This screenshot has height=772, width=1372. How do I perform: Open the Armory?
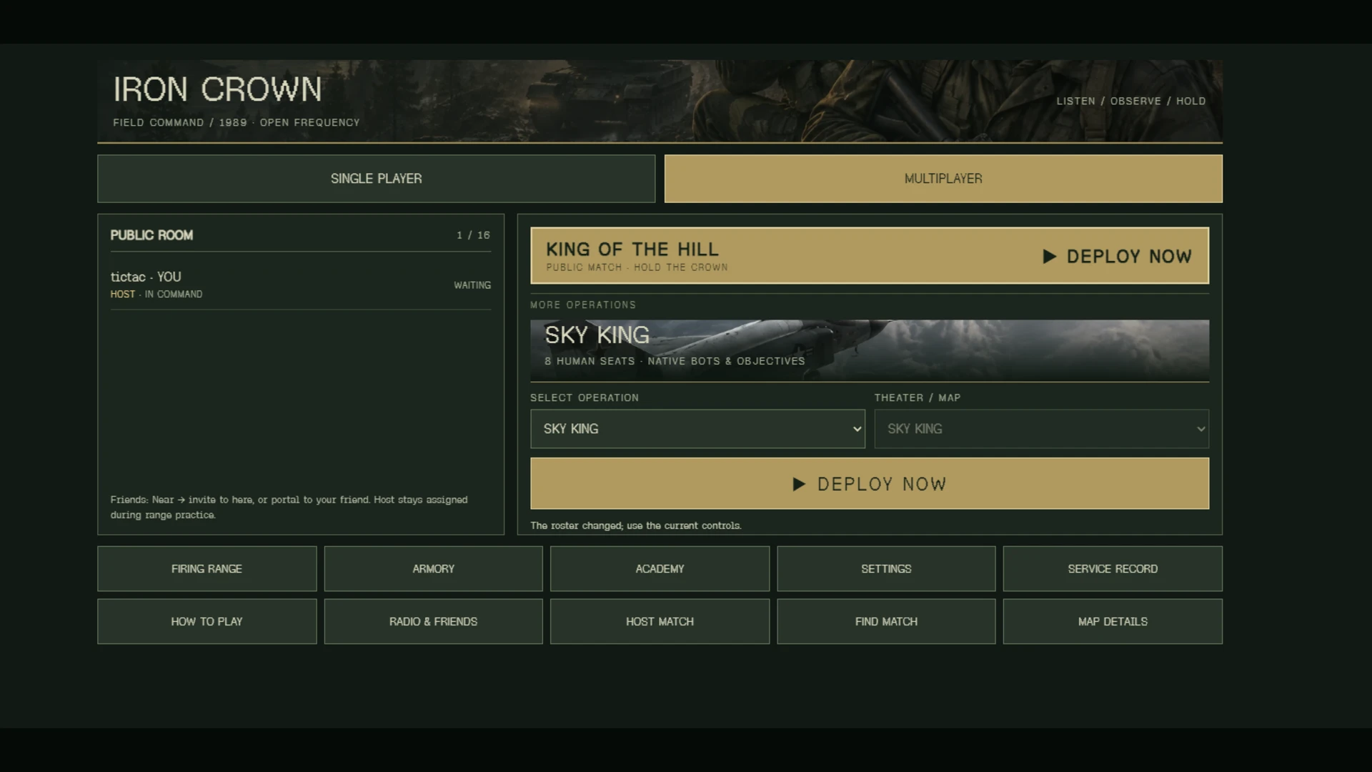(x=433, y=569)
